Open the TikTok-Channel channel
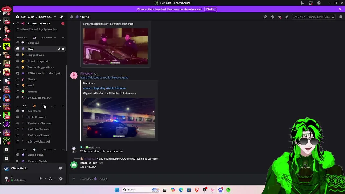Image resolution: width=345 pixels, height=194 pixels. coord(40,141)
